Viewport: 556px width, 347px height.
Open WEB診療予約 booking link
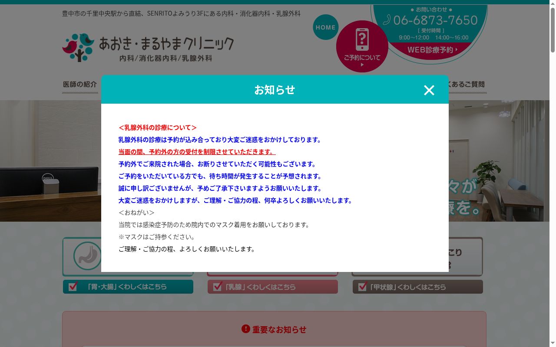(x=433, y=50)
